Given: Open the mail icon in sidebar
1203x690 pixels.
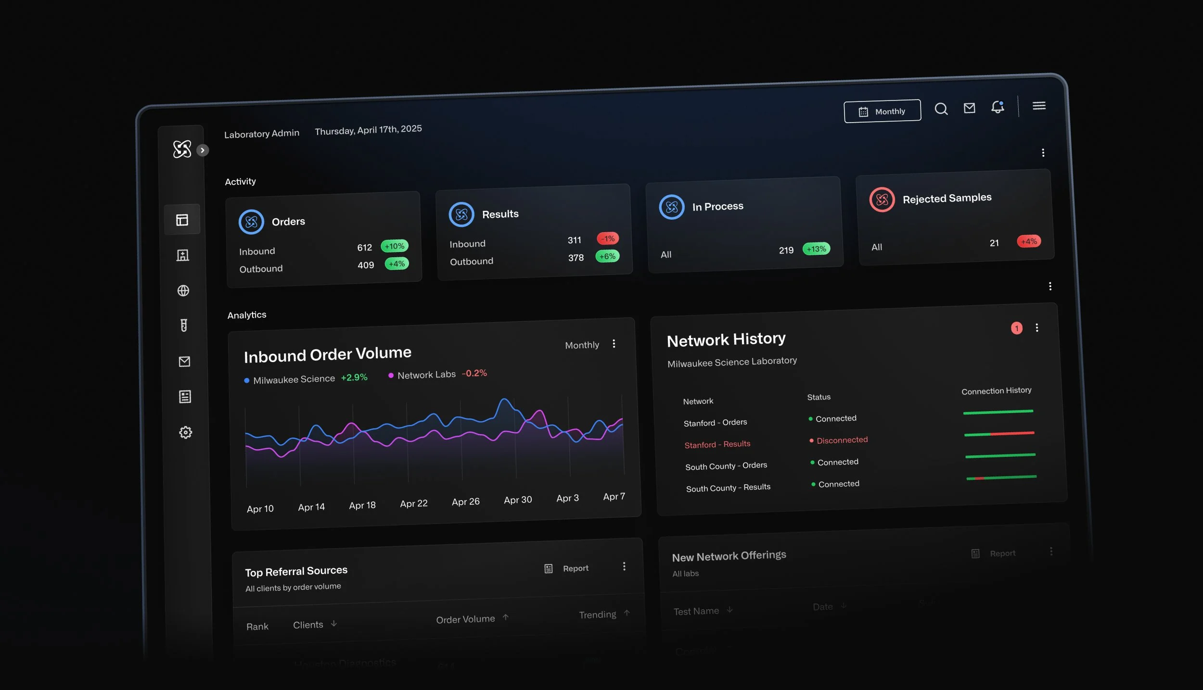Looking at the screenshot, I should coord(184,362).
